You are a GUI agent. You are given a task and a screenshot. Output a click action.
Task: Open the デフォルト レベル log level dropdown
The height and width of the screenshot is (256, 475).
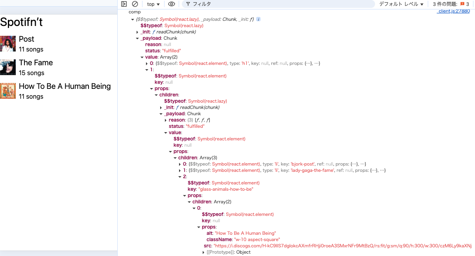coord(401,4)
